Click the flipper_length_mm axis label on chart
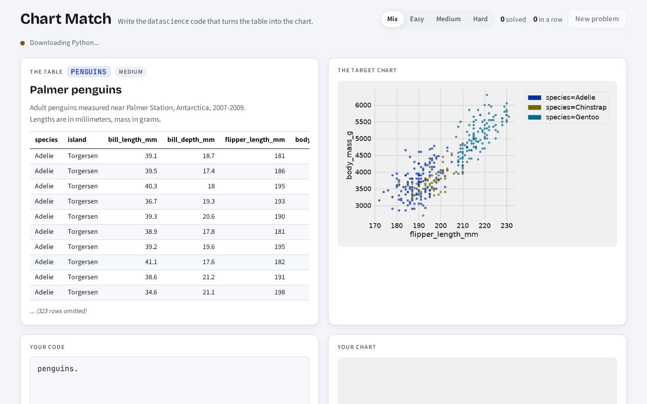 444,234
